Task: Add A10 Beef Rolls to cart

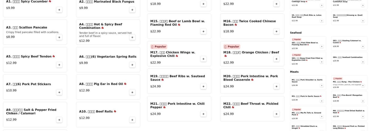Action: [x=132, y=120]
